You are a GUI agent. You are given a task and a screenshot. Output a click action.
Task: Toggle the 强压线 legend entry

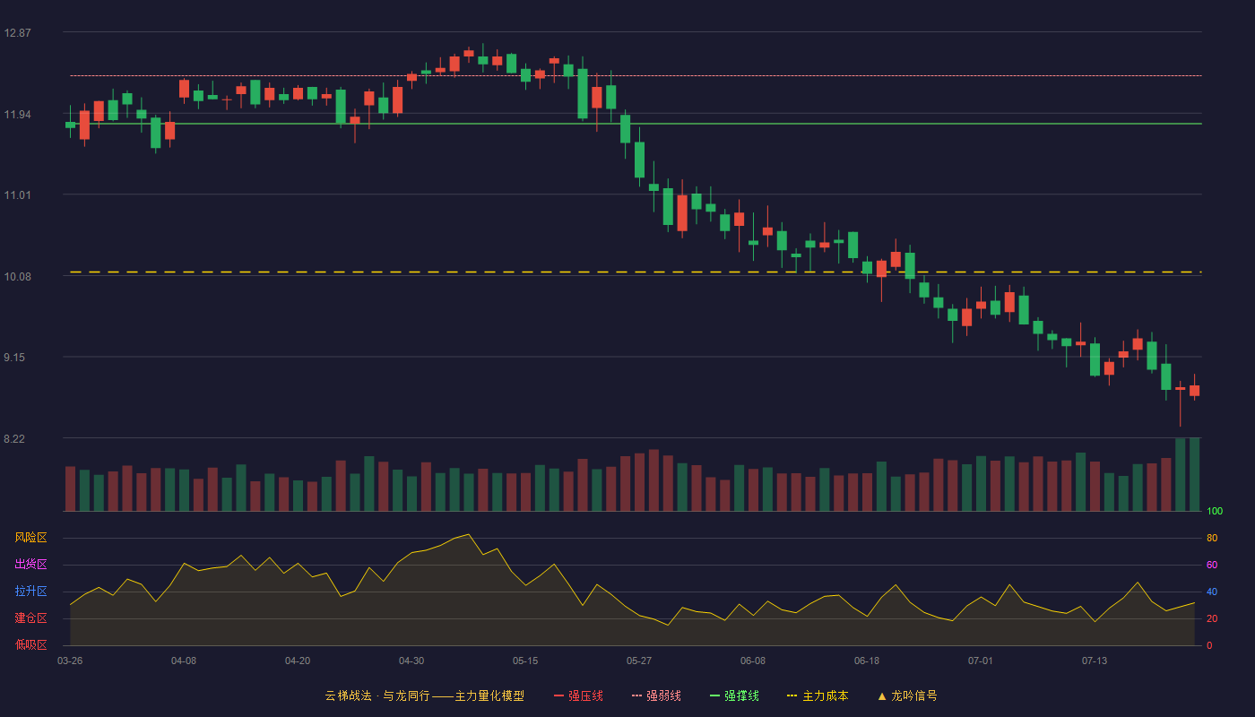pyautogui.click(x=578, y=695)
